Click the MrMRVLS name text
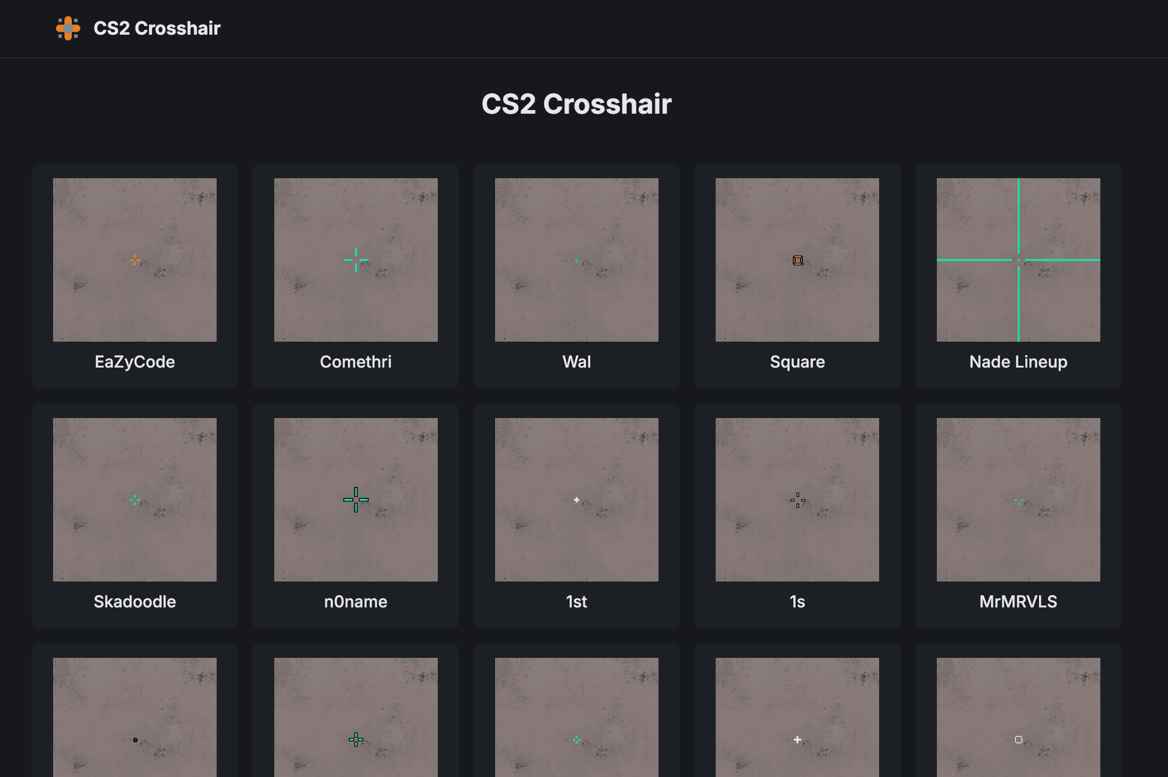Viewport: 1168px width, 777px height. click(x=1018, y=602)
